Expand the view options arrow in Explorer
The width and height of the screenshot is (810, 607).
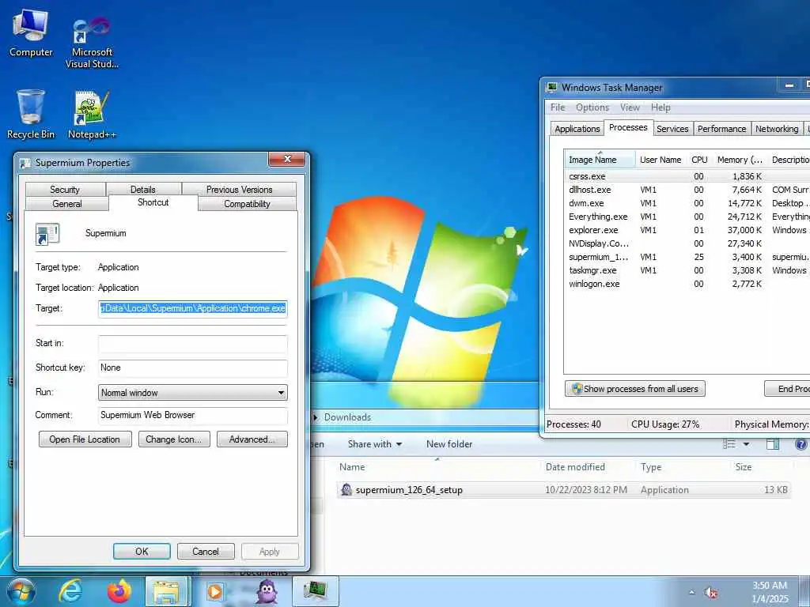point(746,444)
